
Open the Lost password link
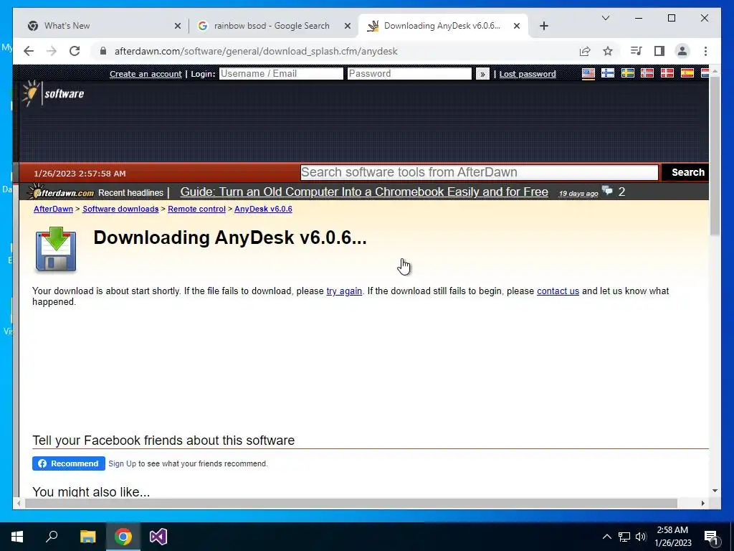tap(528, 74)
